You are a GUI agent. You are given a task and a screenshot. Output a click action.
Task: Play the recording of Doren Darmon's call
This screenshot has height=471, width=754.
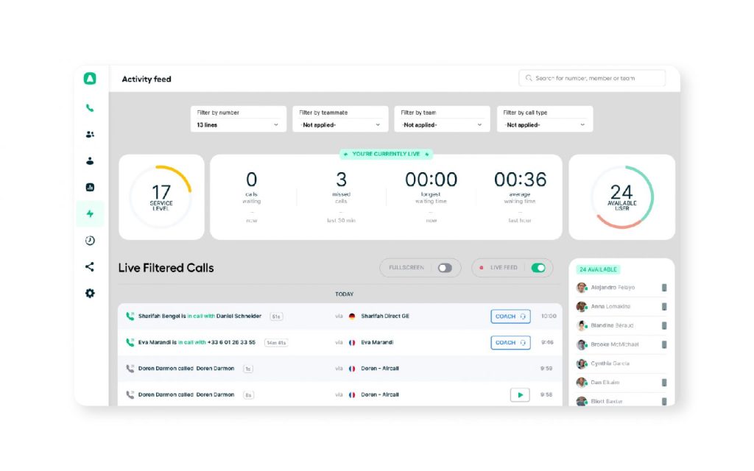[x=519, y=394]
